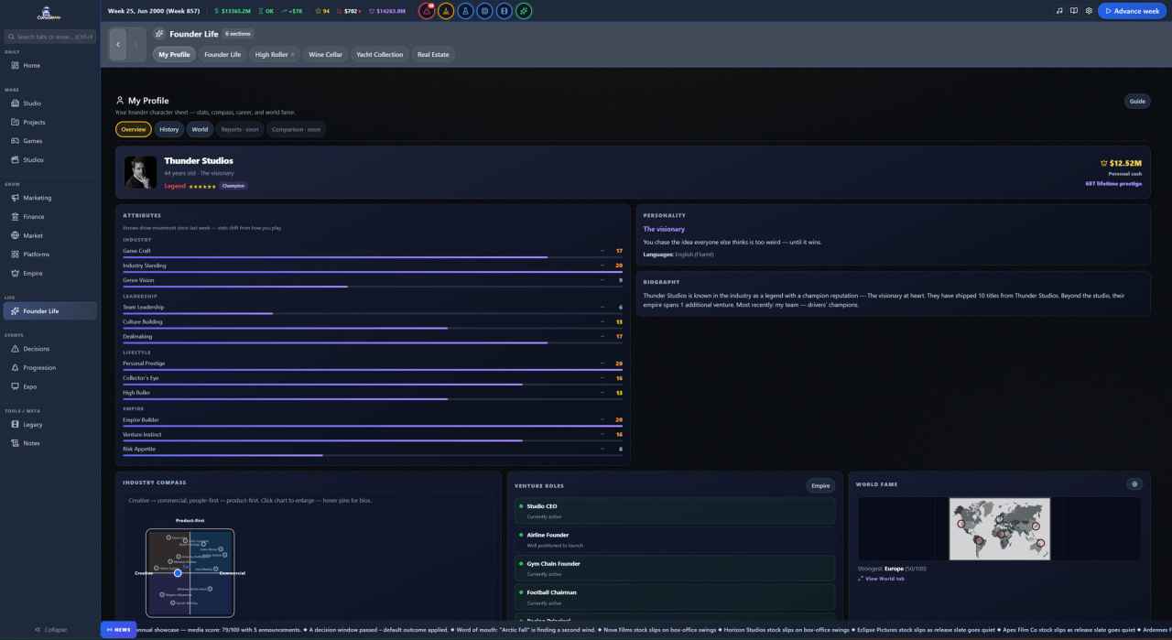Open Legacy in the sidebar
This screenshot has height=640, width=1172.
pyautogui.click(x=33, y=424)
